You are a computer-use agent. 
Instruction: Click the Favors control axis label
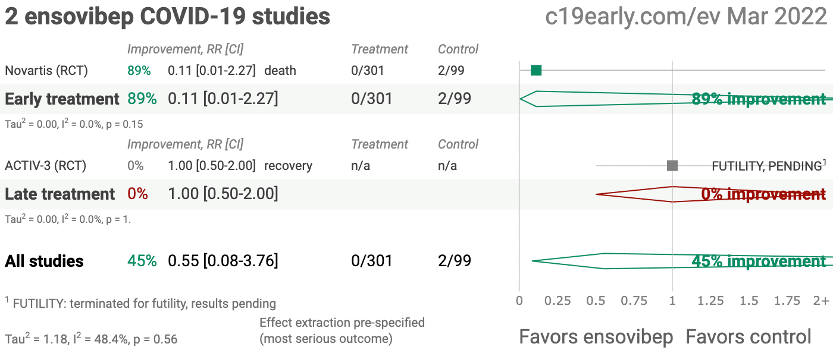click(749, 337)
